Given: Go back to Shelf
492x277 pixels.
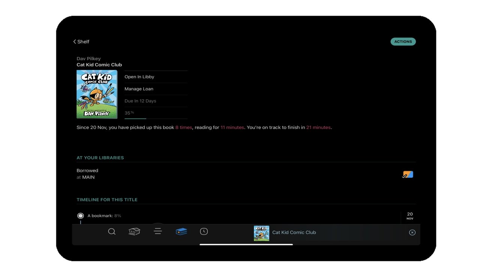Looking at the screenshot, I should pos(81,42).
